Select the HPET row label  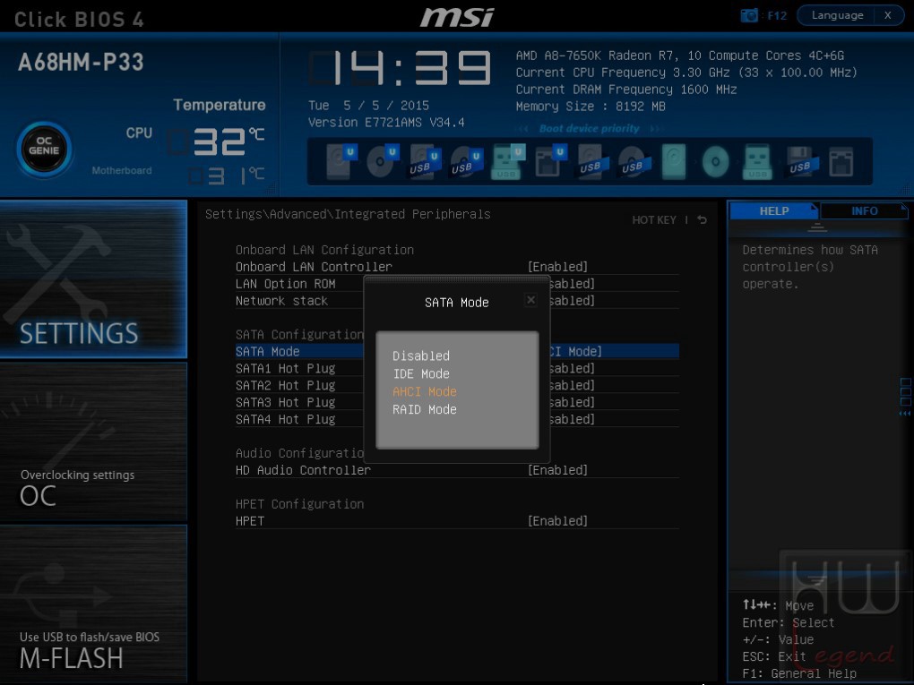click(x=249, y=521)
